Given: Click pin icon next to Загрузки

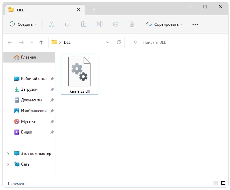Looking at the screenshot, I should click(52, 89).
